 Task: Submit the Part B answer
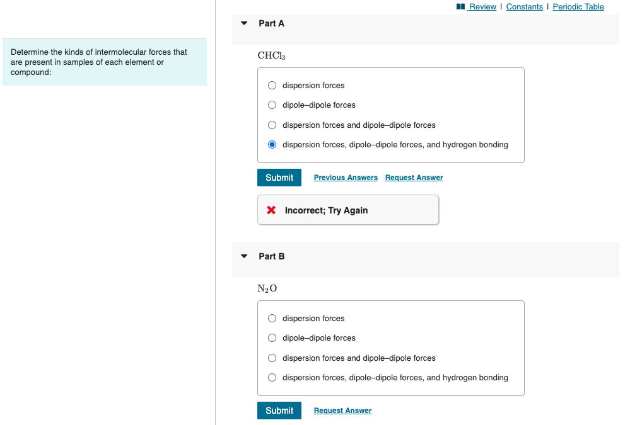coord(279,411)
